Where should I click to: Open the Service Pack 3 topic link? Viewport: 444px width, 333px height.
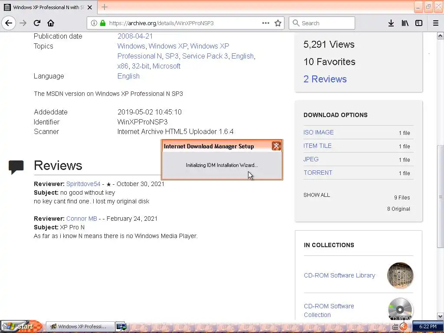coord(205,56)
